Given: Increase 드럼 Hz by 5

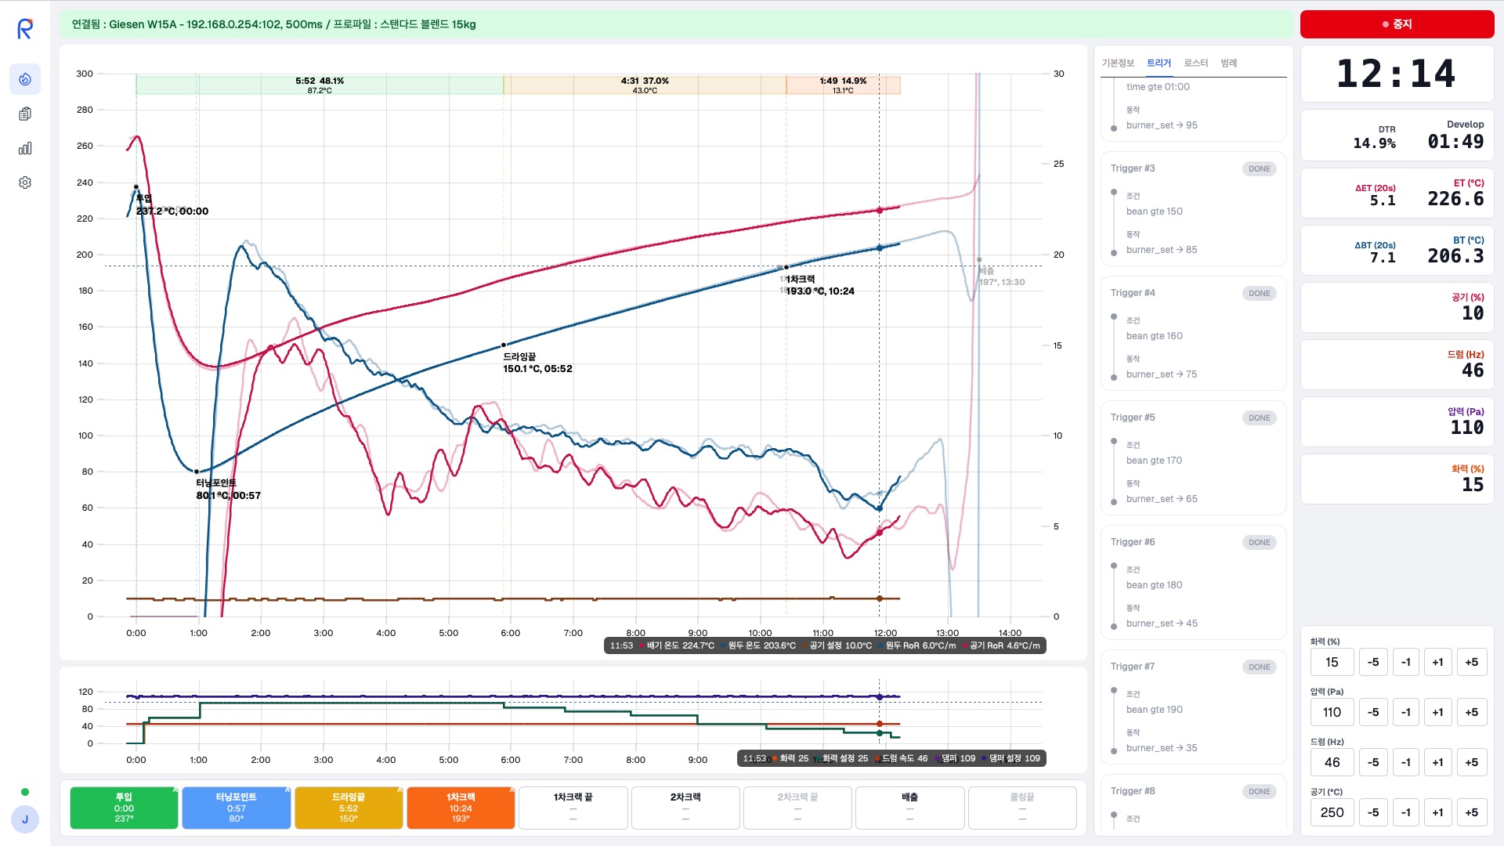Looking at the screenshot, I should pos(1471,762).
